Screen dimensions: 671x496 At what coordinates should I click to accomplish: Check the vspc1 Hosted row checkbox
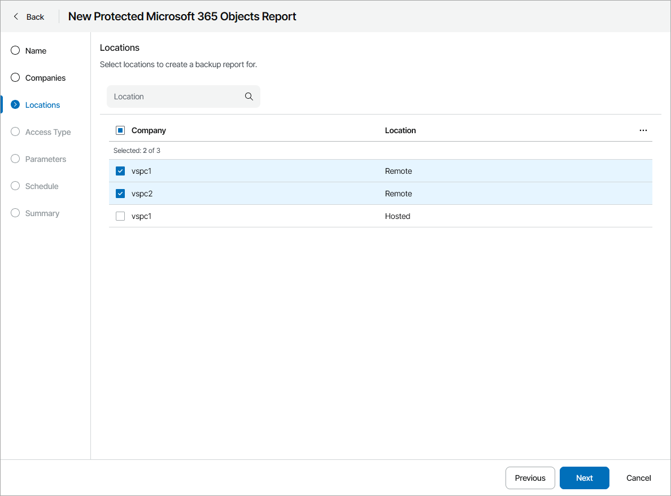click(120, 216)
